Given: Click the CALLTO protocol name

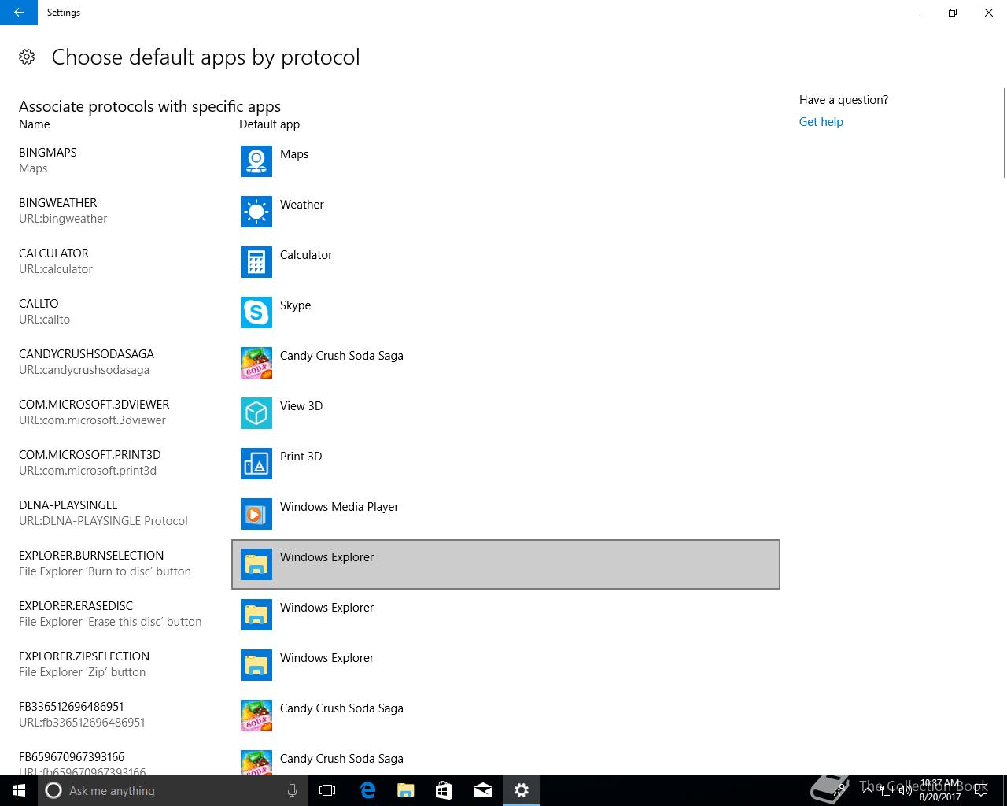Looking at the screenshot, I should (39, 304).
